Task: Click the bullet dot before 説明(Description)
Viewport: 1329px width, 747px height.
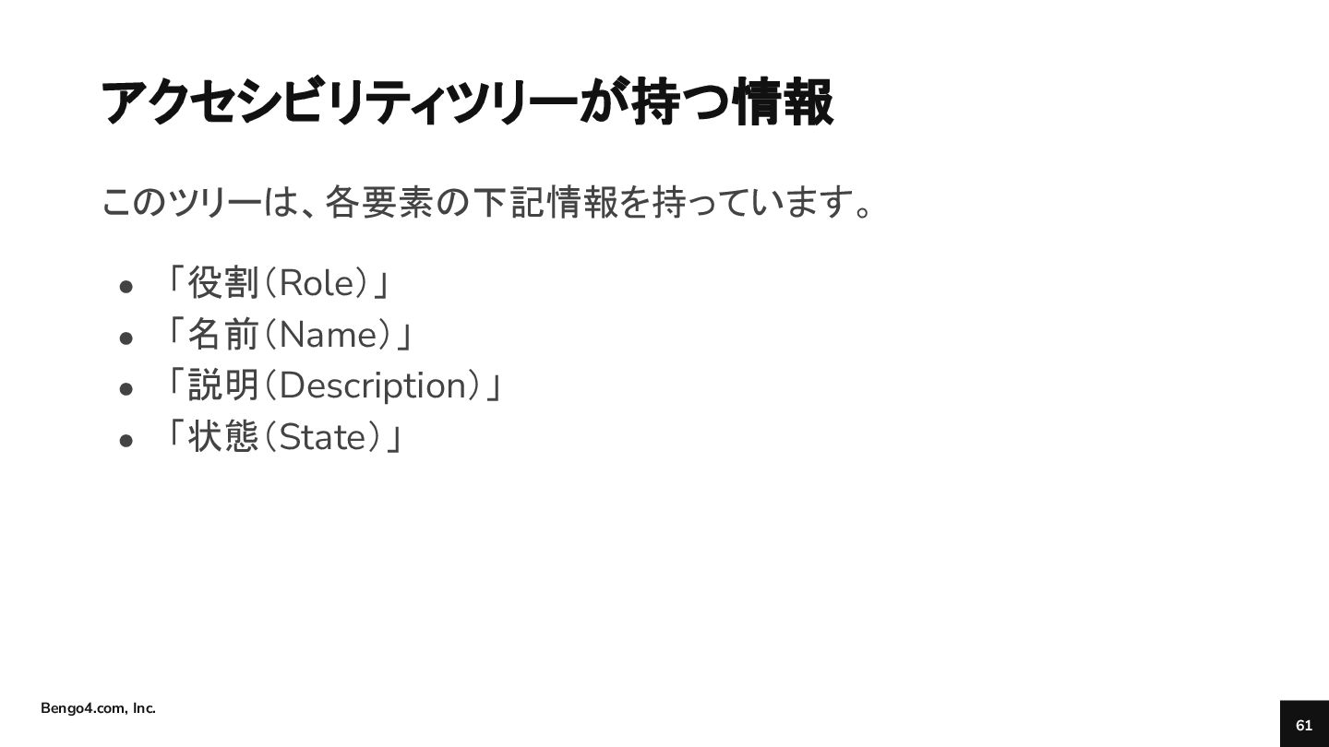Action: tap(127, 390)
